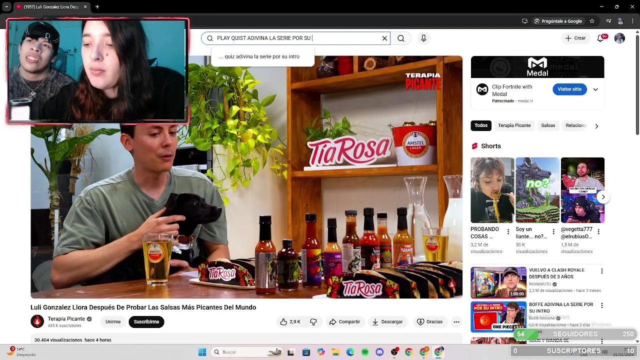This screenshot has height=360, width=640.
Task: Select the Terapia Picante filter chip
Action: [514, 125]
